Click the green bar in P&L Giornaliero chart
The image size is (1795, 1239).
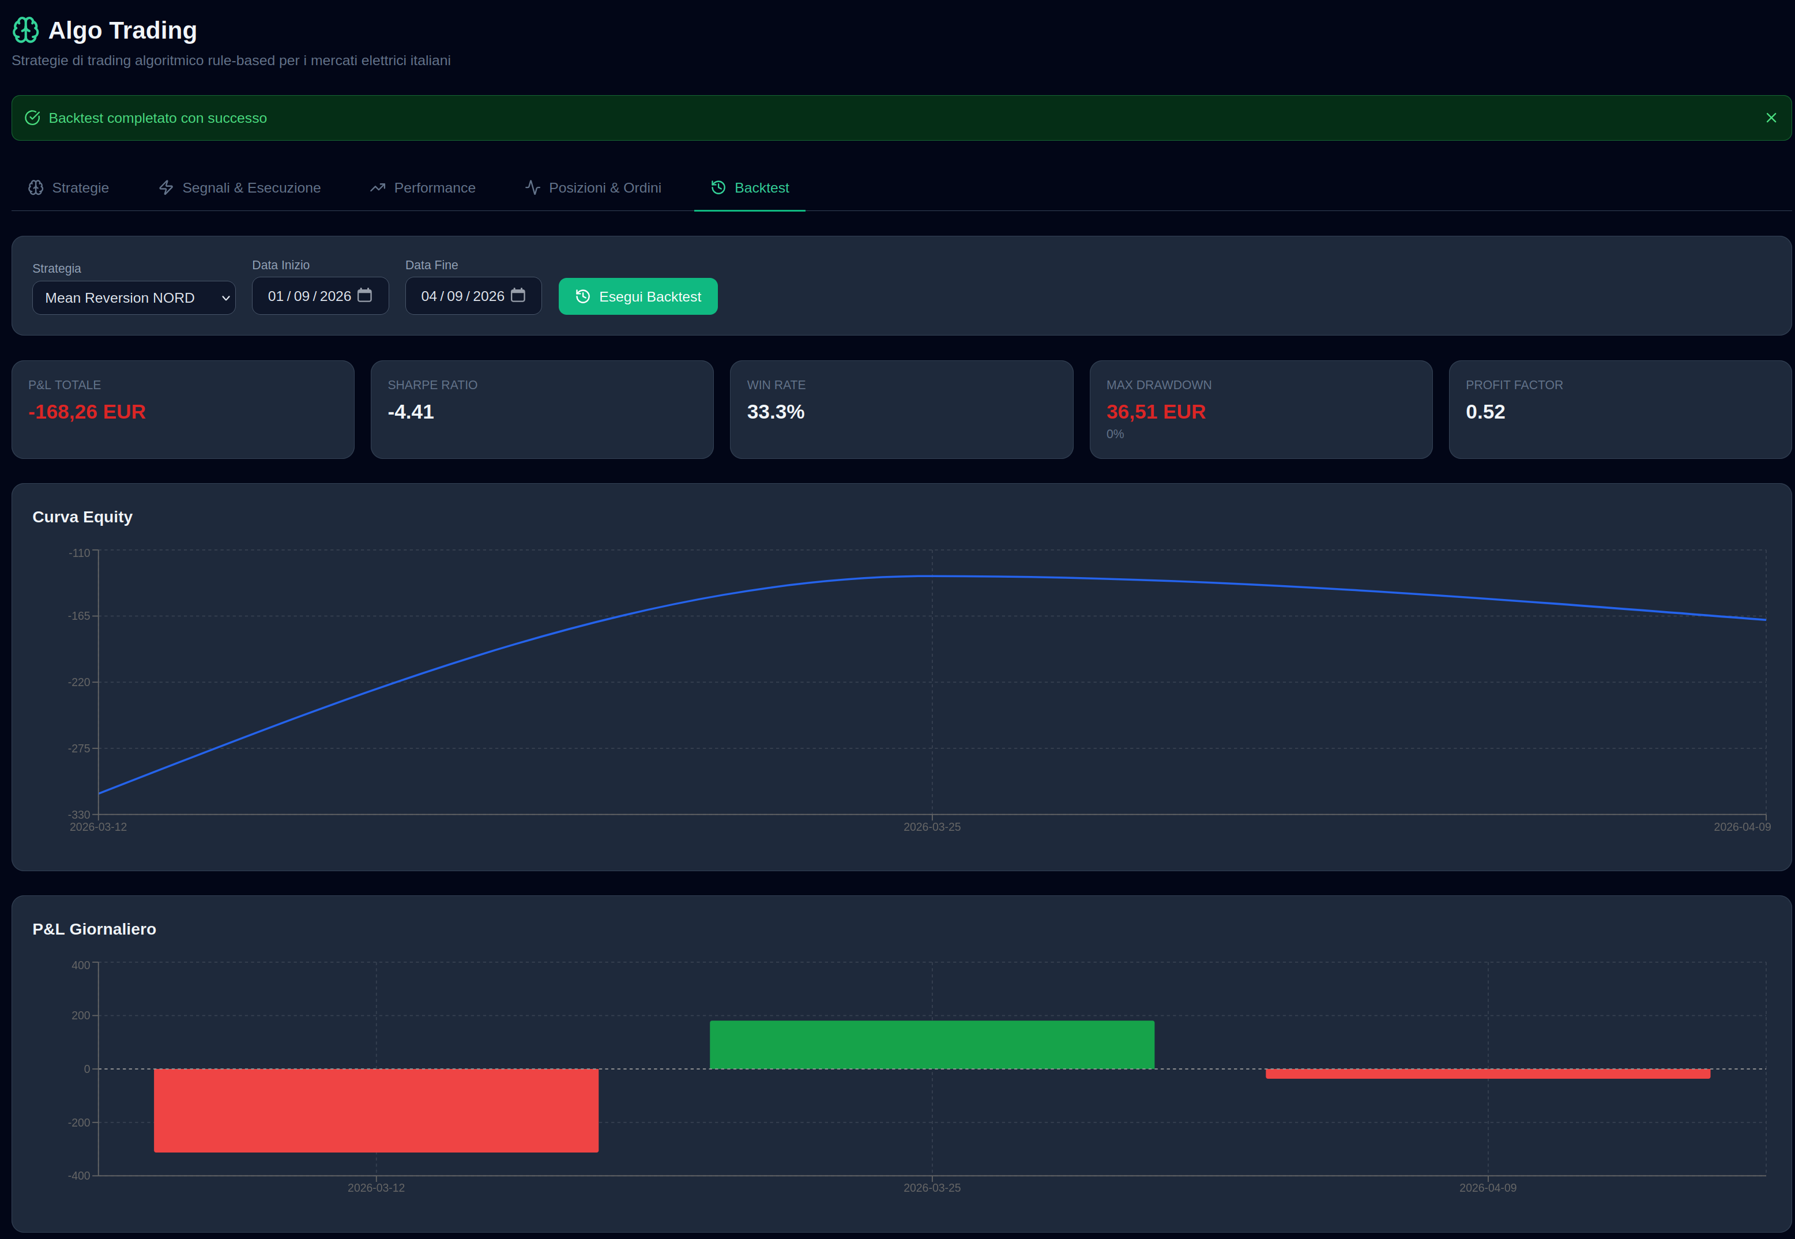[x=932, y=1044]
